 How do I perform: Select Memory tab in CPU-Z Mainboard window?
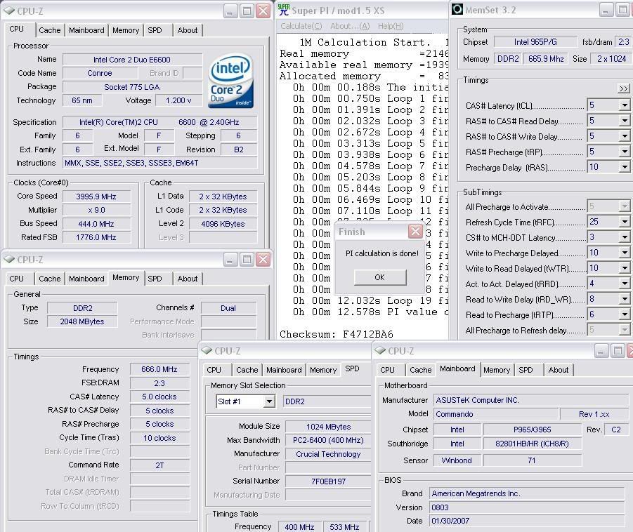pos(497,370)
